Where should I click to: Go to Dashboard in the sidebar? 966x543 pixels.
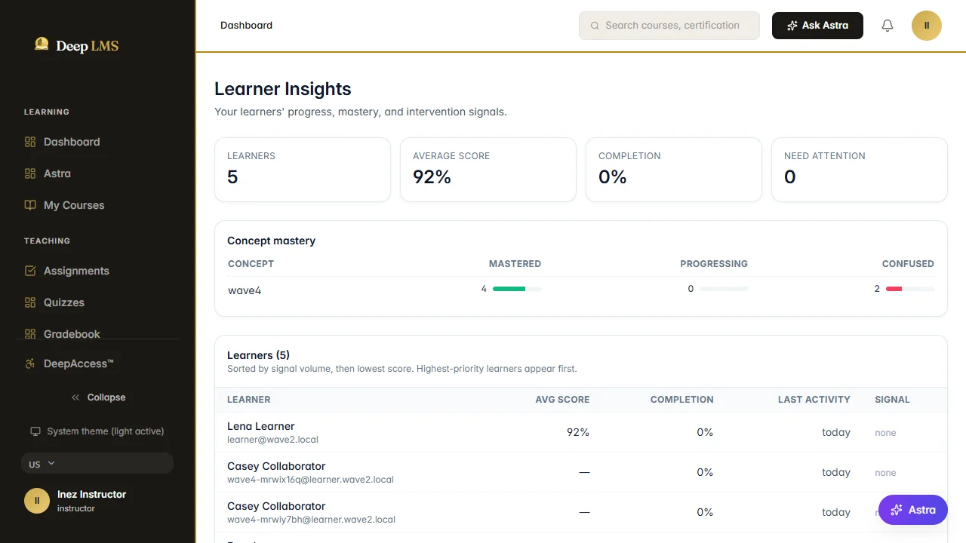97,142
